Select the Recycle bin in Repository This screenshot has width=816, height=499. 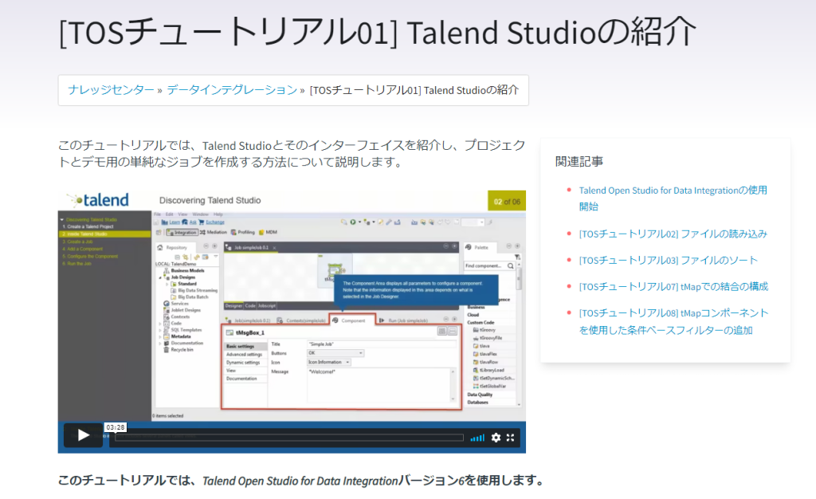178,350
